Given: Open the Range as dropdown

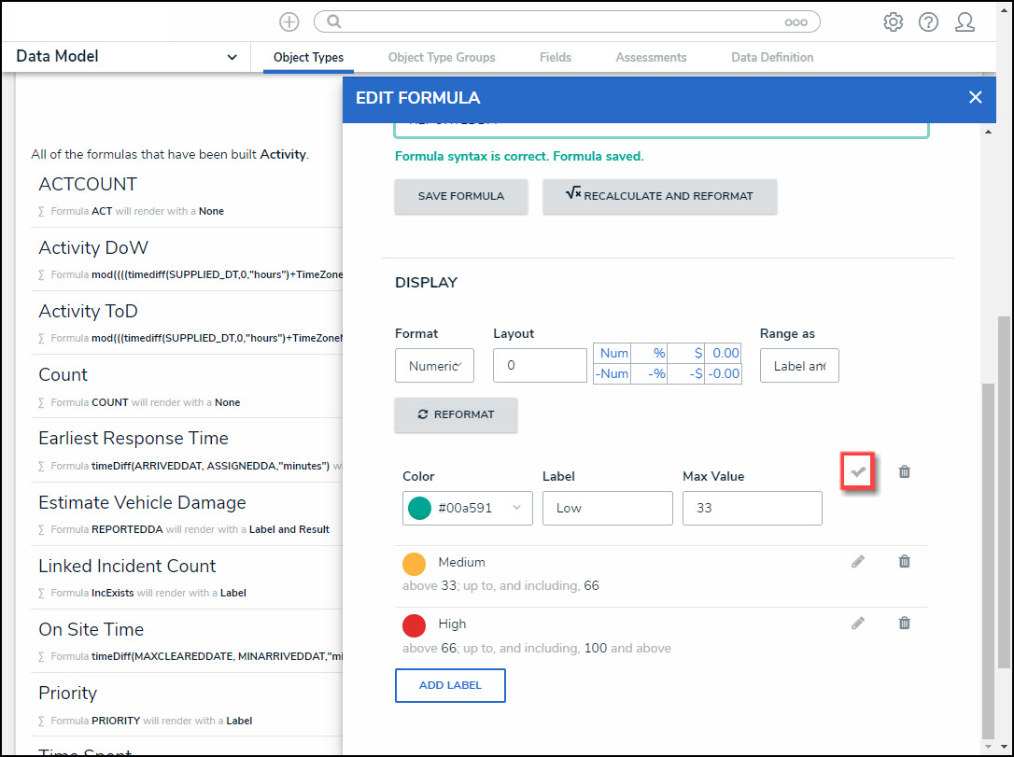Looking at the screenshot, I should point(799,366).
